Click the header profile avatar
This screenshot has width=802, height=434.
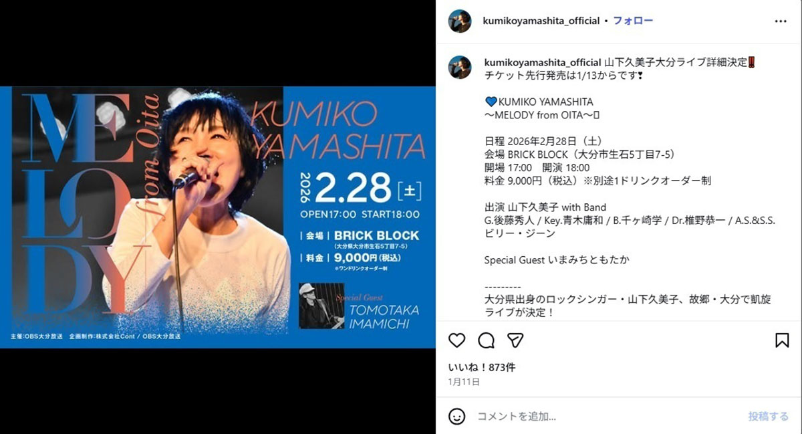(460, 21)
